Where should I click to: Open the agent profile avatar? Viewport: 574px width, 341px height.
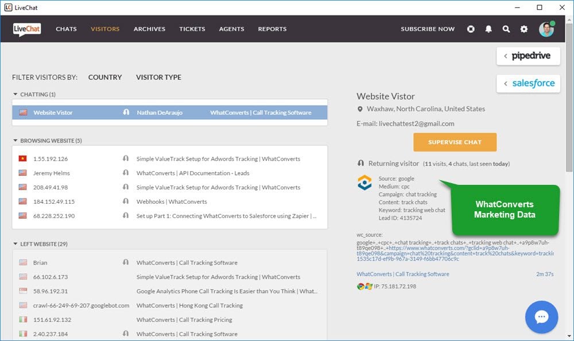(546, 29)
